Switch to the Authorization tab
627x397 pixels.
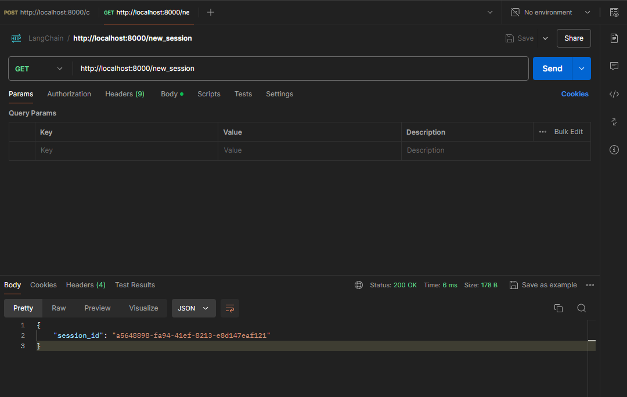click(x=69, y=94)
